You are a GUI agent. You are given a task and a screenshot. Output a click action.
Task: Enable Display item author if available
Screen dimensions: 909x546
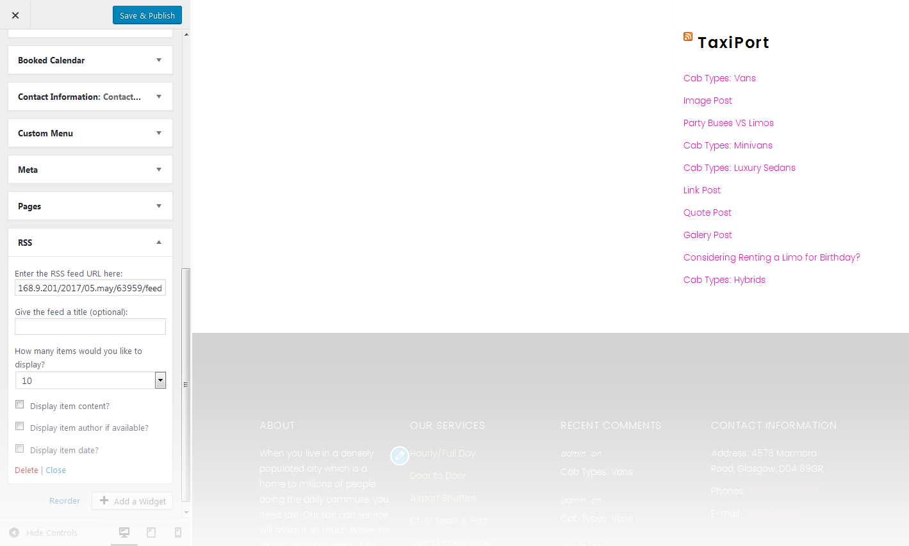pos(19,426)
